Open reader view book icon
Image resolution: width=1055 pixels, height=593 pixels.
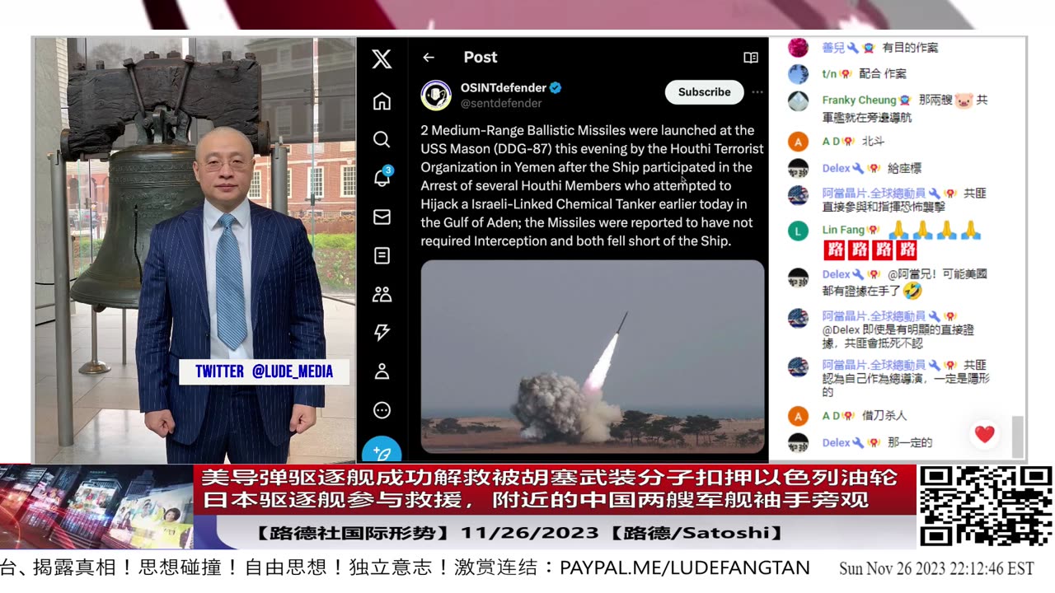pyautogui.click(x=751, y=58)
